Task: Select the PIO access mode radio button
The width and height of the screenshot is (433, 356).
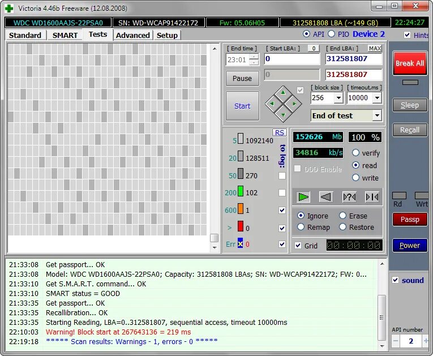Action: point(331,34)
